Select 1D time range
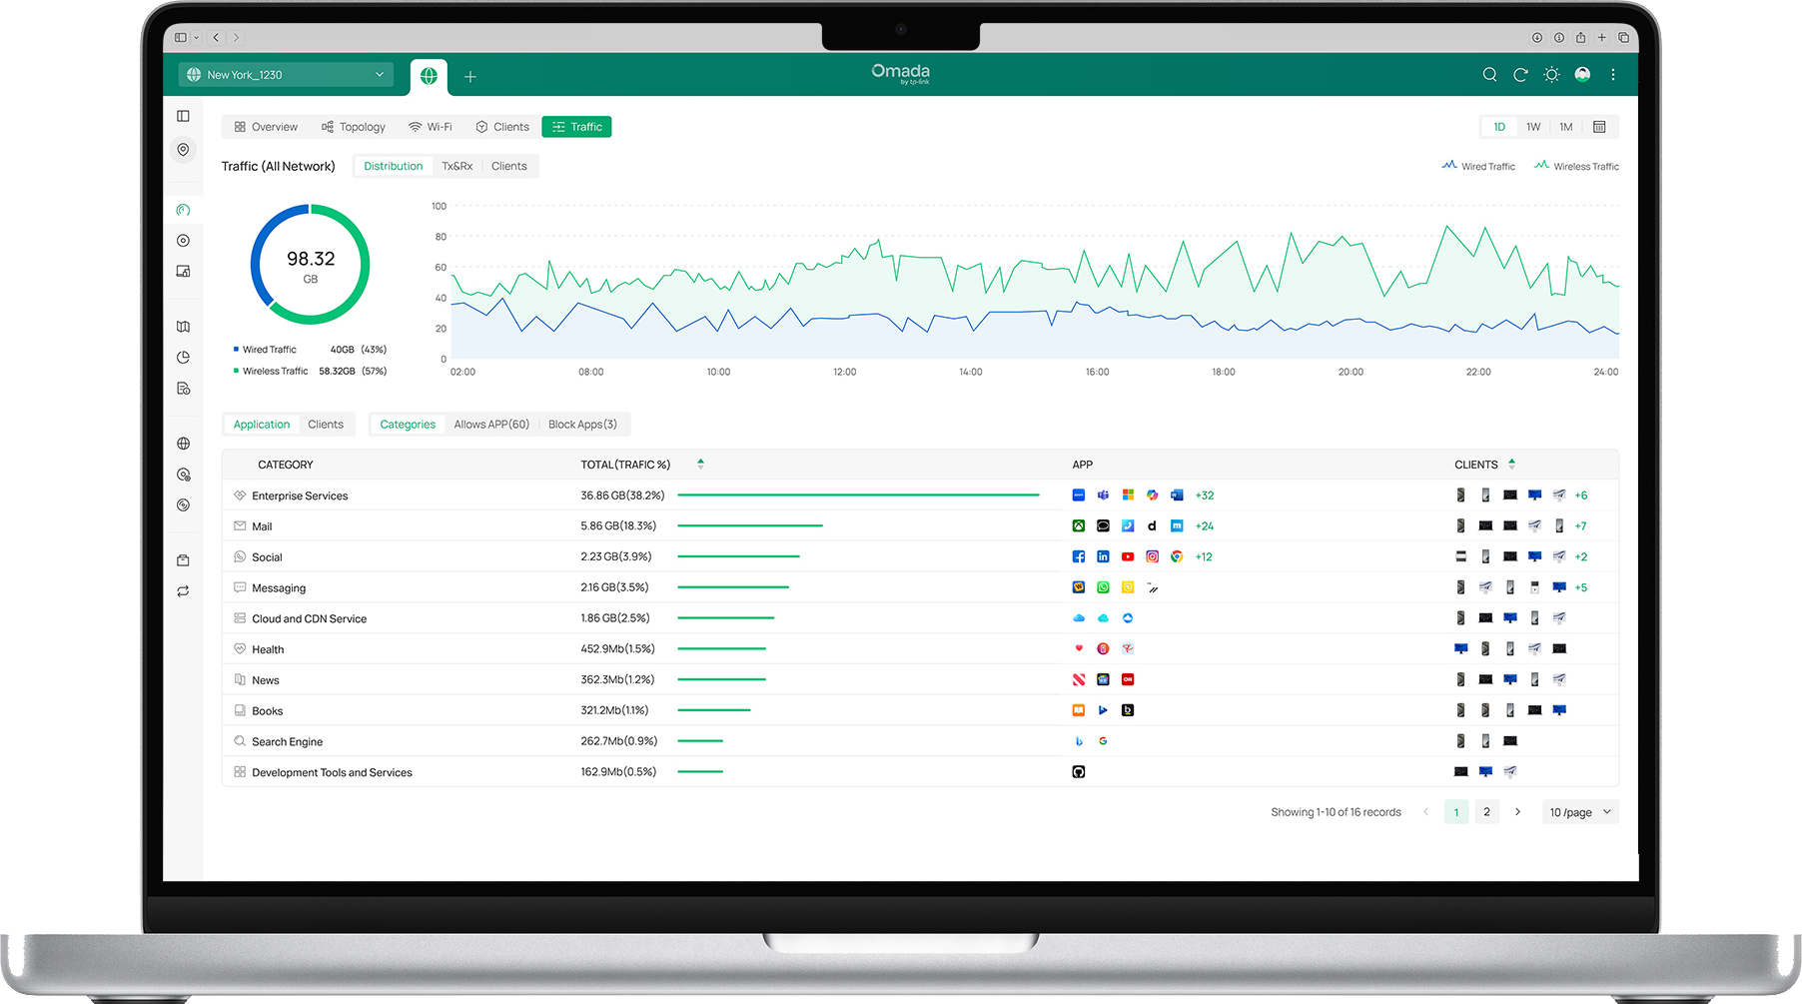This screenshot has width=1802, height=1004. click(1499, 127)
